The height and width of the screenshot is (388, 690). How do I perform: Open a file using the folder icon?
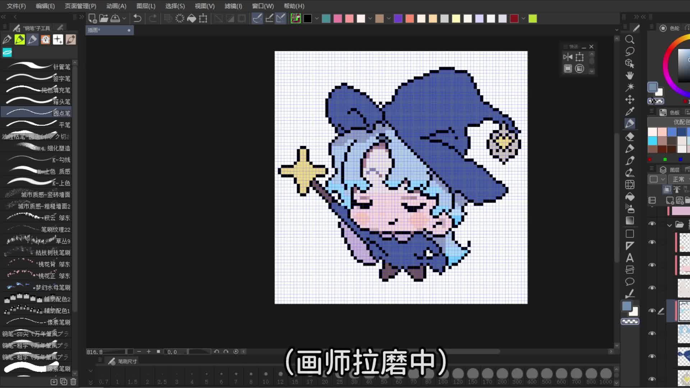[104, 18]
